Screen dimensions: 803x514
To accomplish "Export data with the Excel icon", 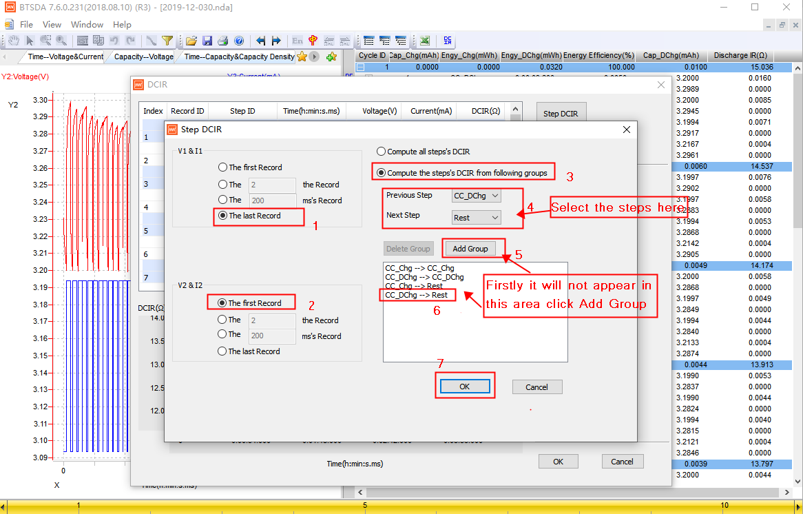I will pyautogui.click(x=424, y=41).
